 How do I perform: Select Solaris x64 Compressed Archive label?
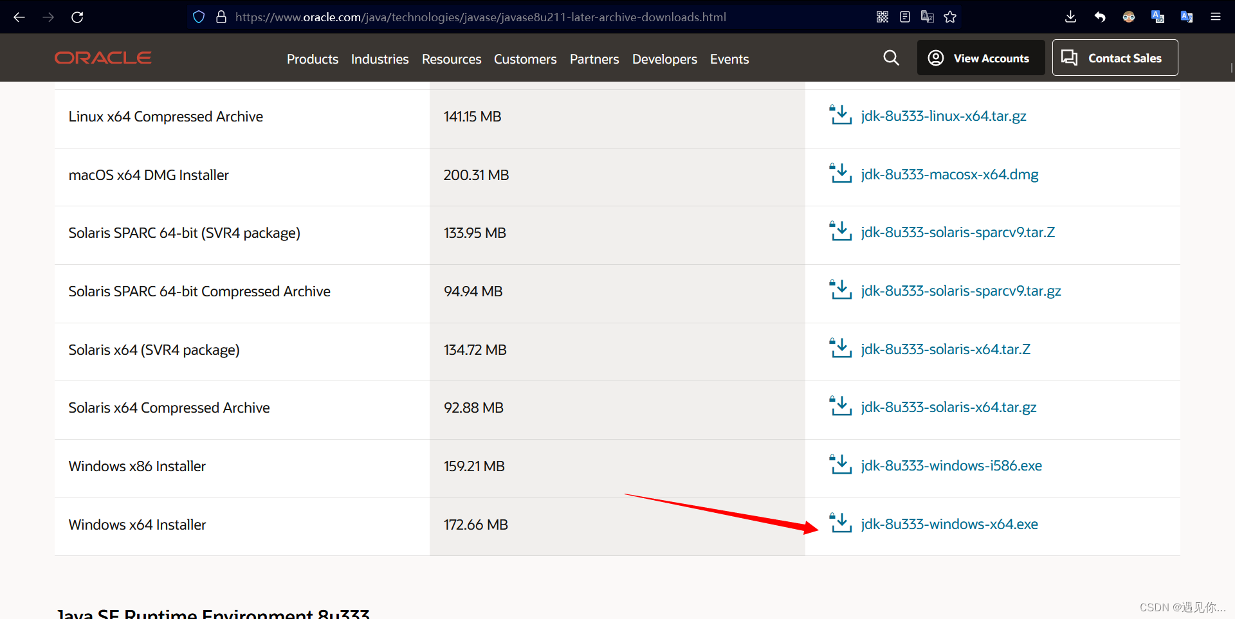169,408
